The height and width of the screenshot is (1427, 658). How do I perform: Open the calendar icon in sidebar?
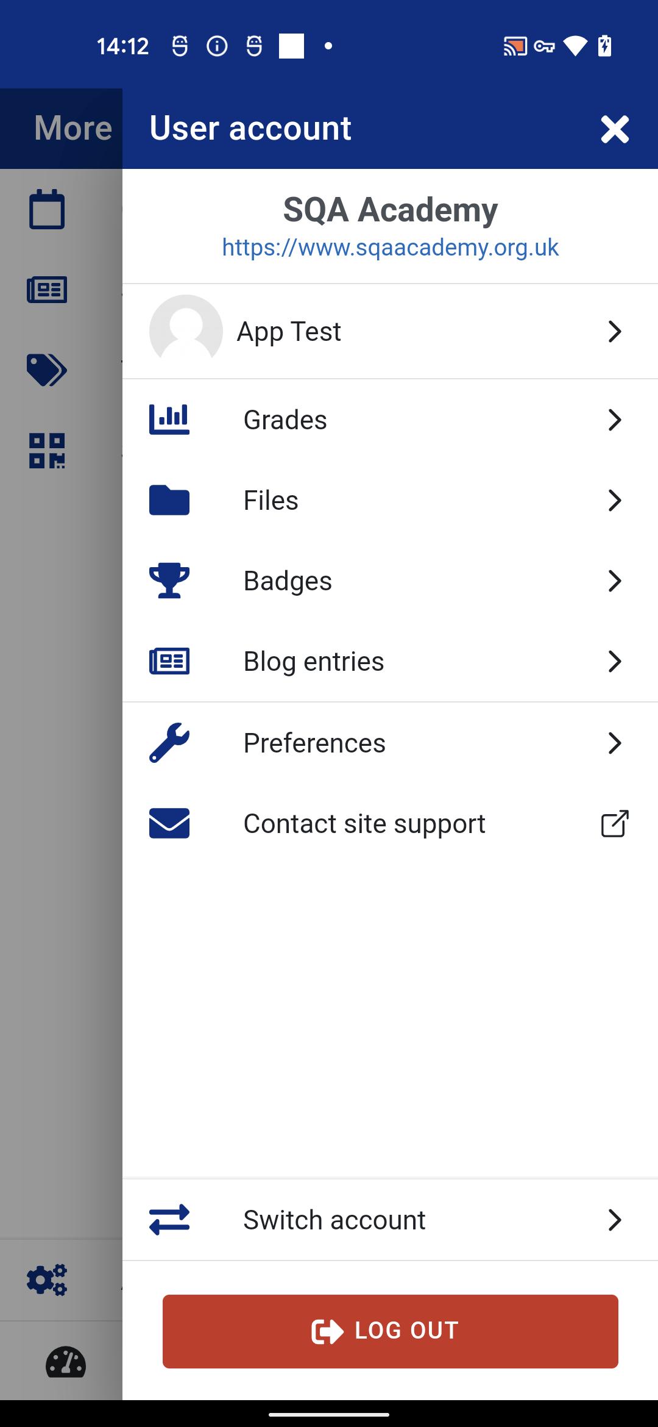click(47, 209)
